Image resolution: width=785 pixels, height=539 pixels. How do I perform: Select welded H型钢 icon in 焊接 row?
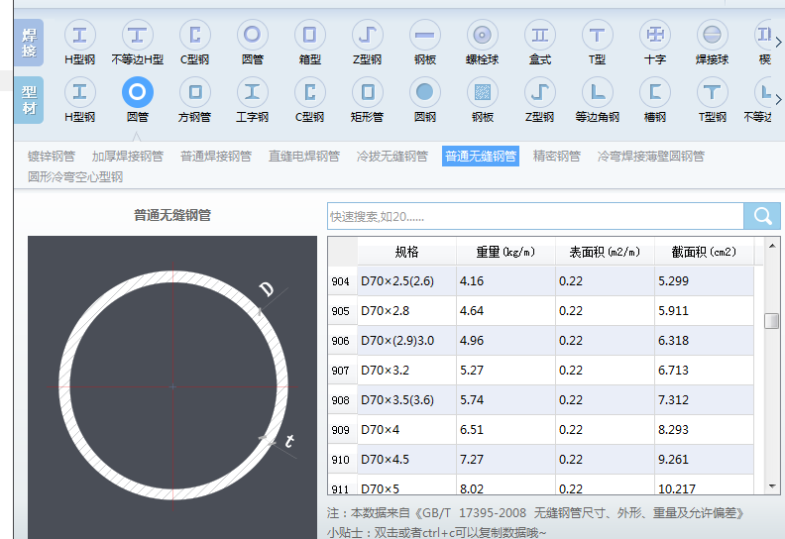coord(79,35)
